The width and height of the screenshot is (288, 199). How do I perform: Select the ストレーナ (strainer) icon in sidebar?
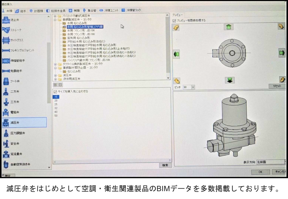[6, 30]
